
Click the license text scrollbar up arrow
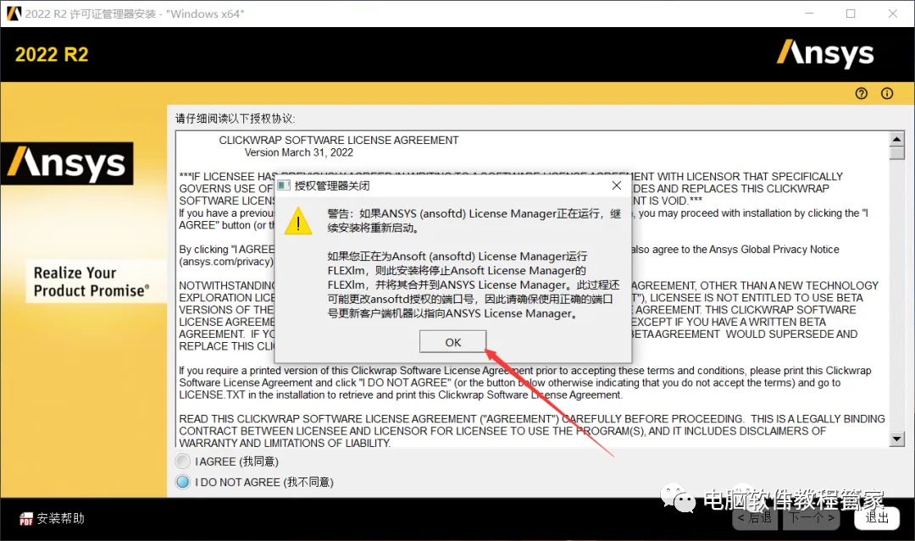[x=897, y=139]
